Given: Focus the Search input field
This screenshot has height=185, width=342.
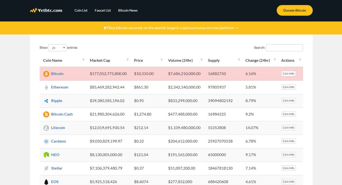Looking at the screenshot, I should (284, 48).
